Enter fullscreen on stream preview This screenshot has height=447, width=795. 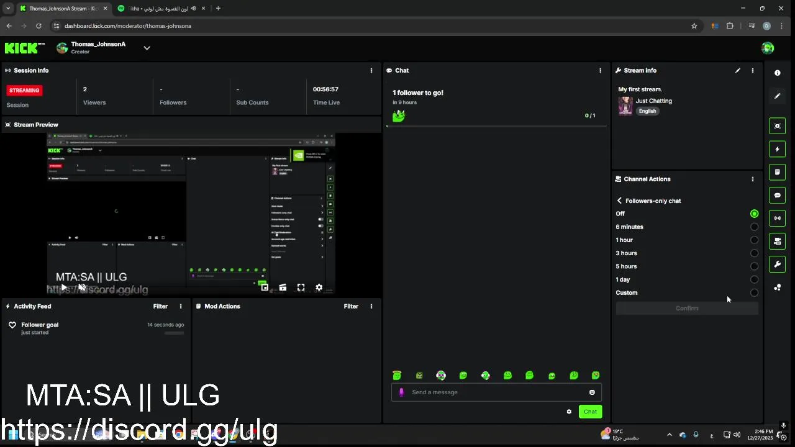(301, 287)
